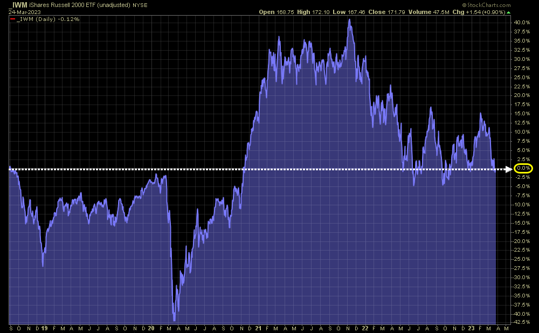The image size is (539, 333).
Task: Click the 24-Mar-2023 date label
Action: [25, 12]
